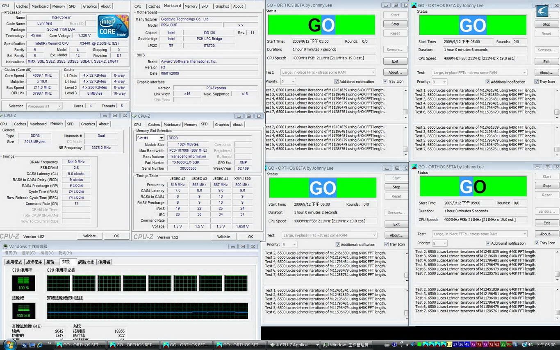Open Priority dropdown in ORTHOS with 6 seconds duration
Viewport: 560px width, 350px height.
pyautogui.click(x=439, y=82)
